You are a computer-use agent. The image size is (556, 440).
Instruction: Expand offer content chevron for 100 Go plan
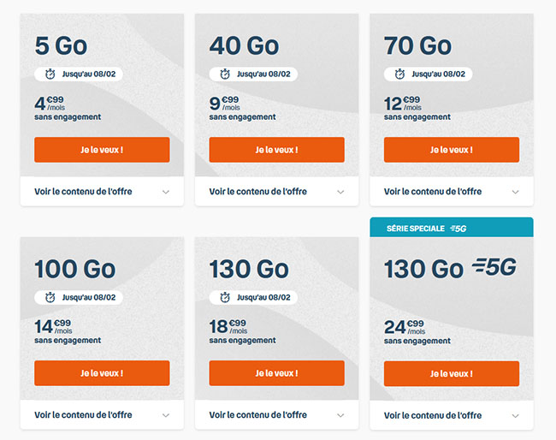click(x=166, y=415)
